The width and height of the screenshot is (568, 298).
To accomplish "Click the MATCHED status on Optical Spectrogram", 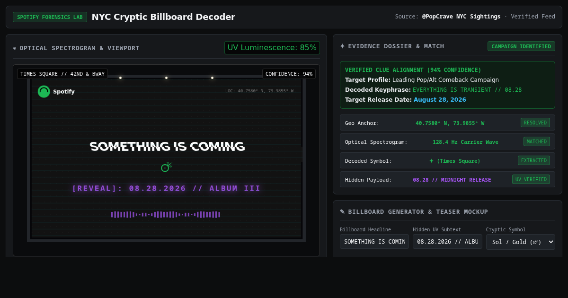I will coord(537,141).
